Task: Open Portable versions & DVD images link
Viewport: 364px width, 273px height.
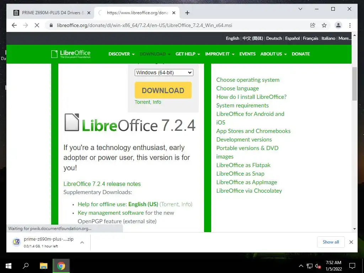Action: (x=247, y=152)
